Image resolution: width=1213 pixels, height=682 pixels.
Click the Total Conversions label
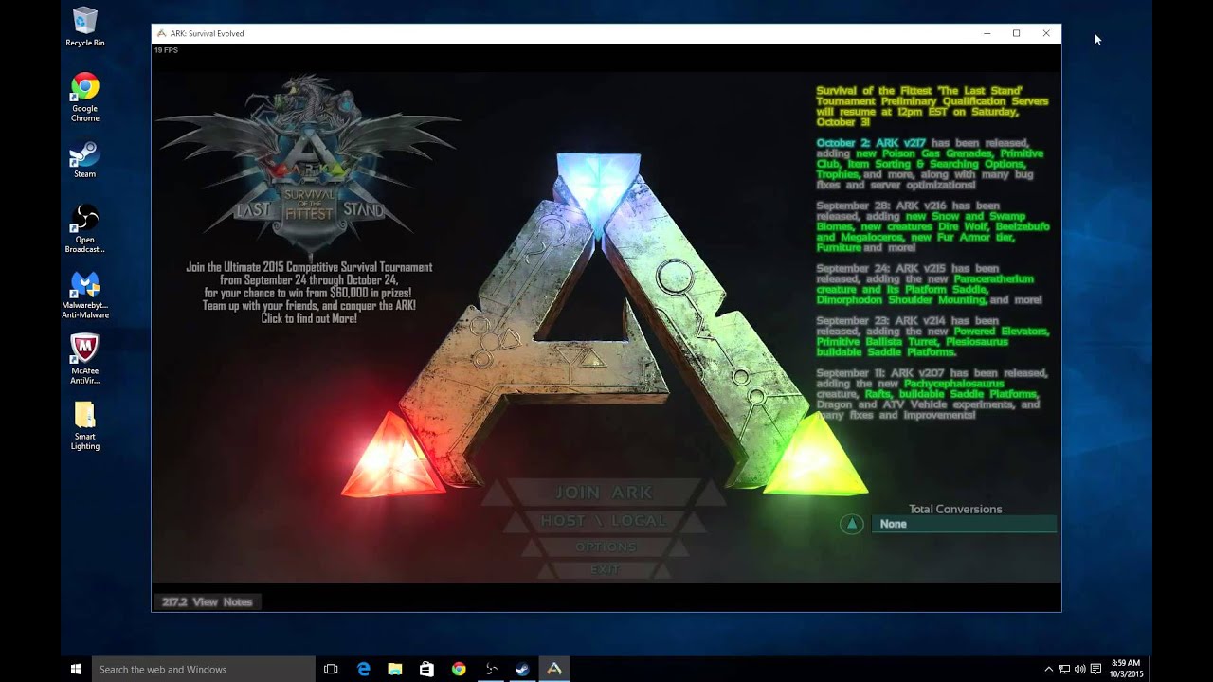955,509
